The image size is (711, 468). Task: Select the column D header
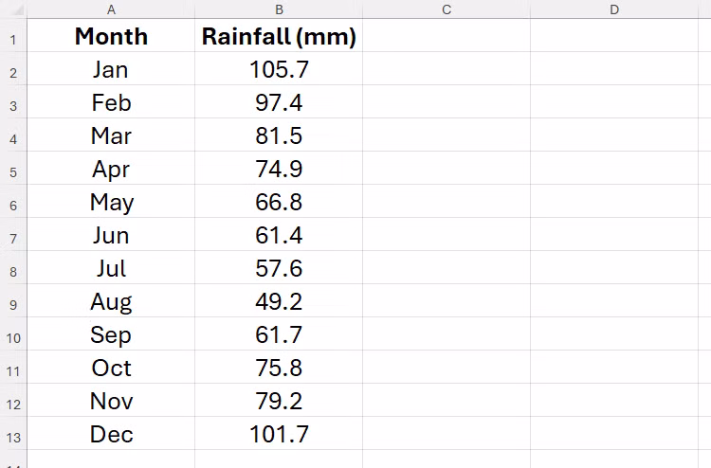pos(613,9)
